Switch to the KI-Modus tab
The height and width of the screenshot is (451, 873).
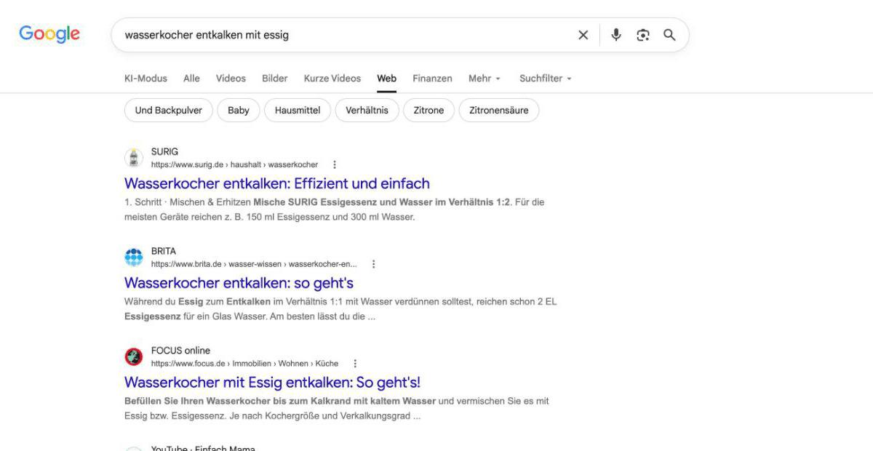click(x=145, y=79)
